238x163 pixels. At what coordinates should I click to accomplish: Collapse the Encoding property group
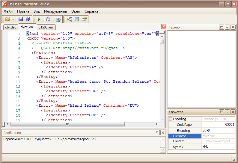tap(170, 119)
